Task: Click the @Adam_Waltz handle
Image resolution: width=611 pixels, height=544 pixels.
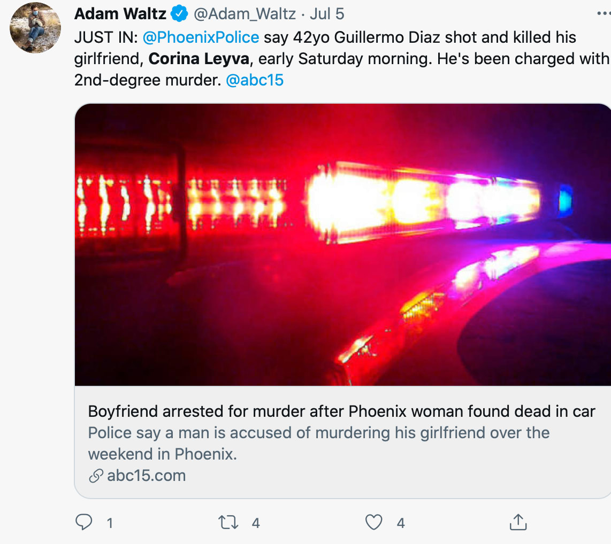Action: pyautogui.click(x=245, y=14)
